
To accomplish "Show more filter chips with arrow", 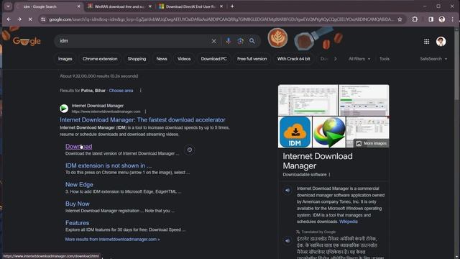I will 336,59.
